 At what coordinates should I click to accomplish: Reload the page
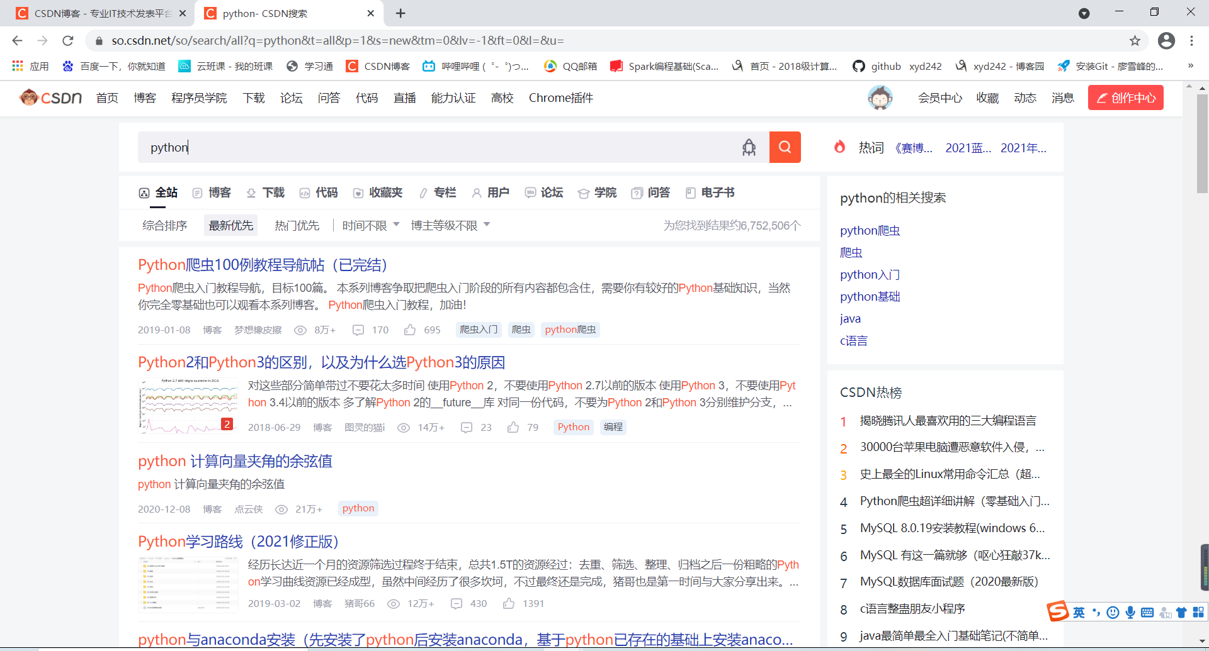point(68,41)
